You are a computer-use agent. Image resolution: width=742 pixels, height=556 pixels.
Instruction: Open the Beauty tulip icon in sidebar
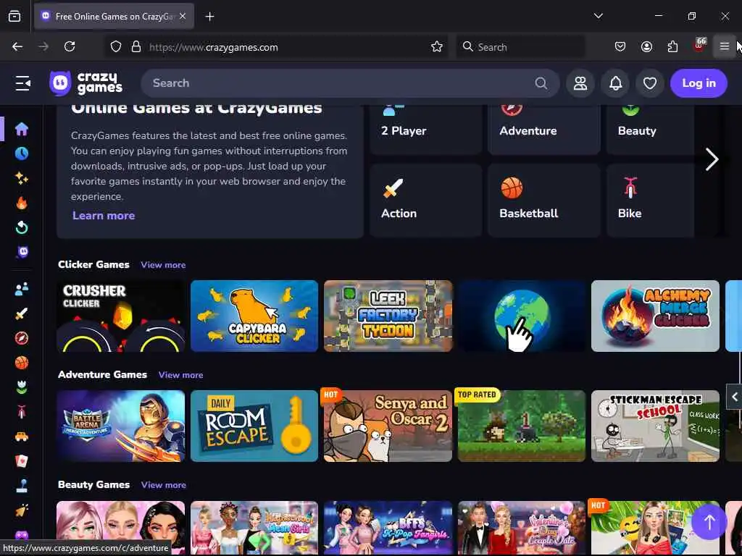(x=22, y=387)
